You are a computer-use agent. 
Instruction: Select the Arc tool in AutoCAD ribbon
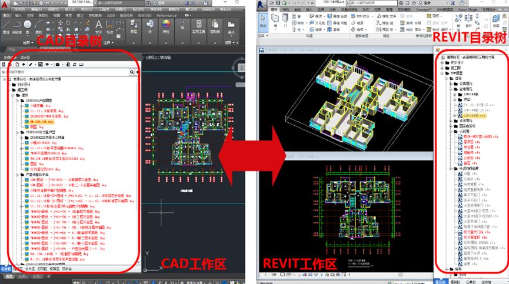click(39, 26)
